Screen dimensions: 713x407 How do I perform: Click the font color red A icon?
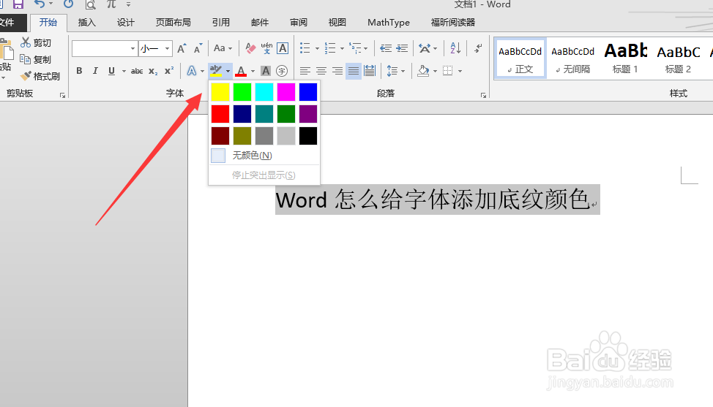click(x=241, y=71)
